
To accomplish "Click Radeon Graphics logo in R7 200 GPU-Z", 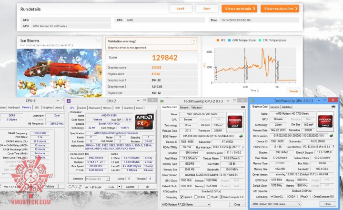I will coord(235,122).
